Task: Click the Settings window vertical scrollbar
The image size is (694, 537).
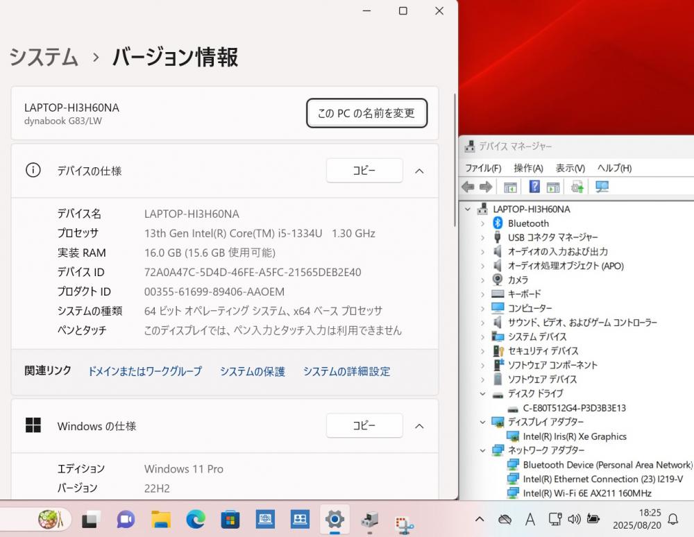Action: 455,160
